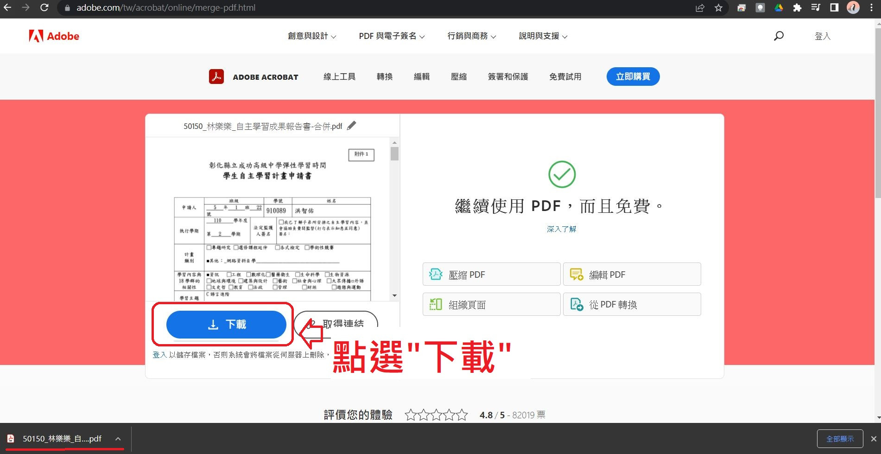Expand 創意與設計 menu

[312, 36]
